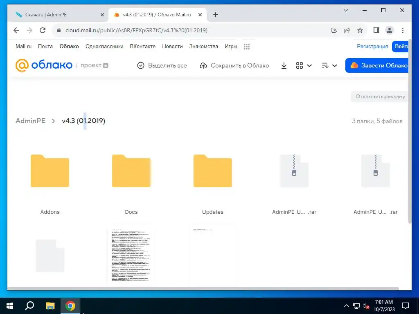This screenshot has width=419, height=314.
Task: Open Почта in the top menu
Action: 45,47
